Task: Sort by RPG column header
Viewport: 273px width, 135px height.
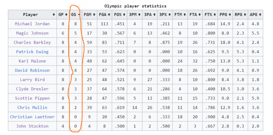Action: coord(240,15)
